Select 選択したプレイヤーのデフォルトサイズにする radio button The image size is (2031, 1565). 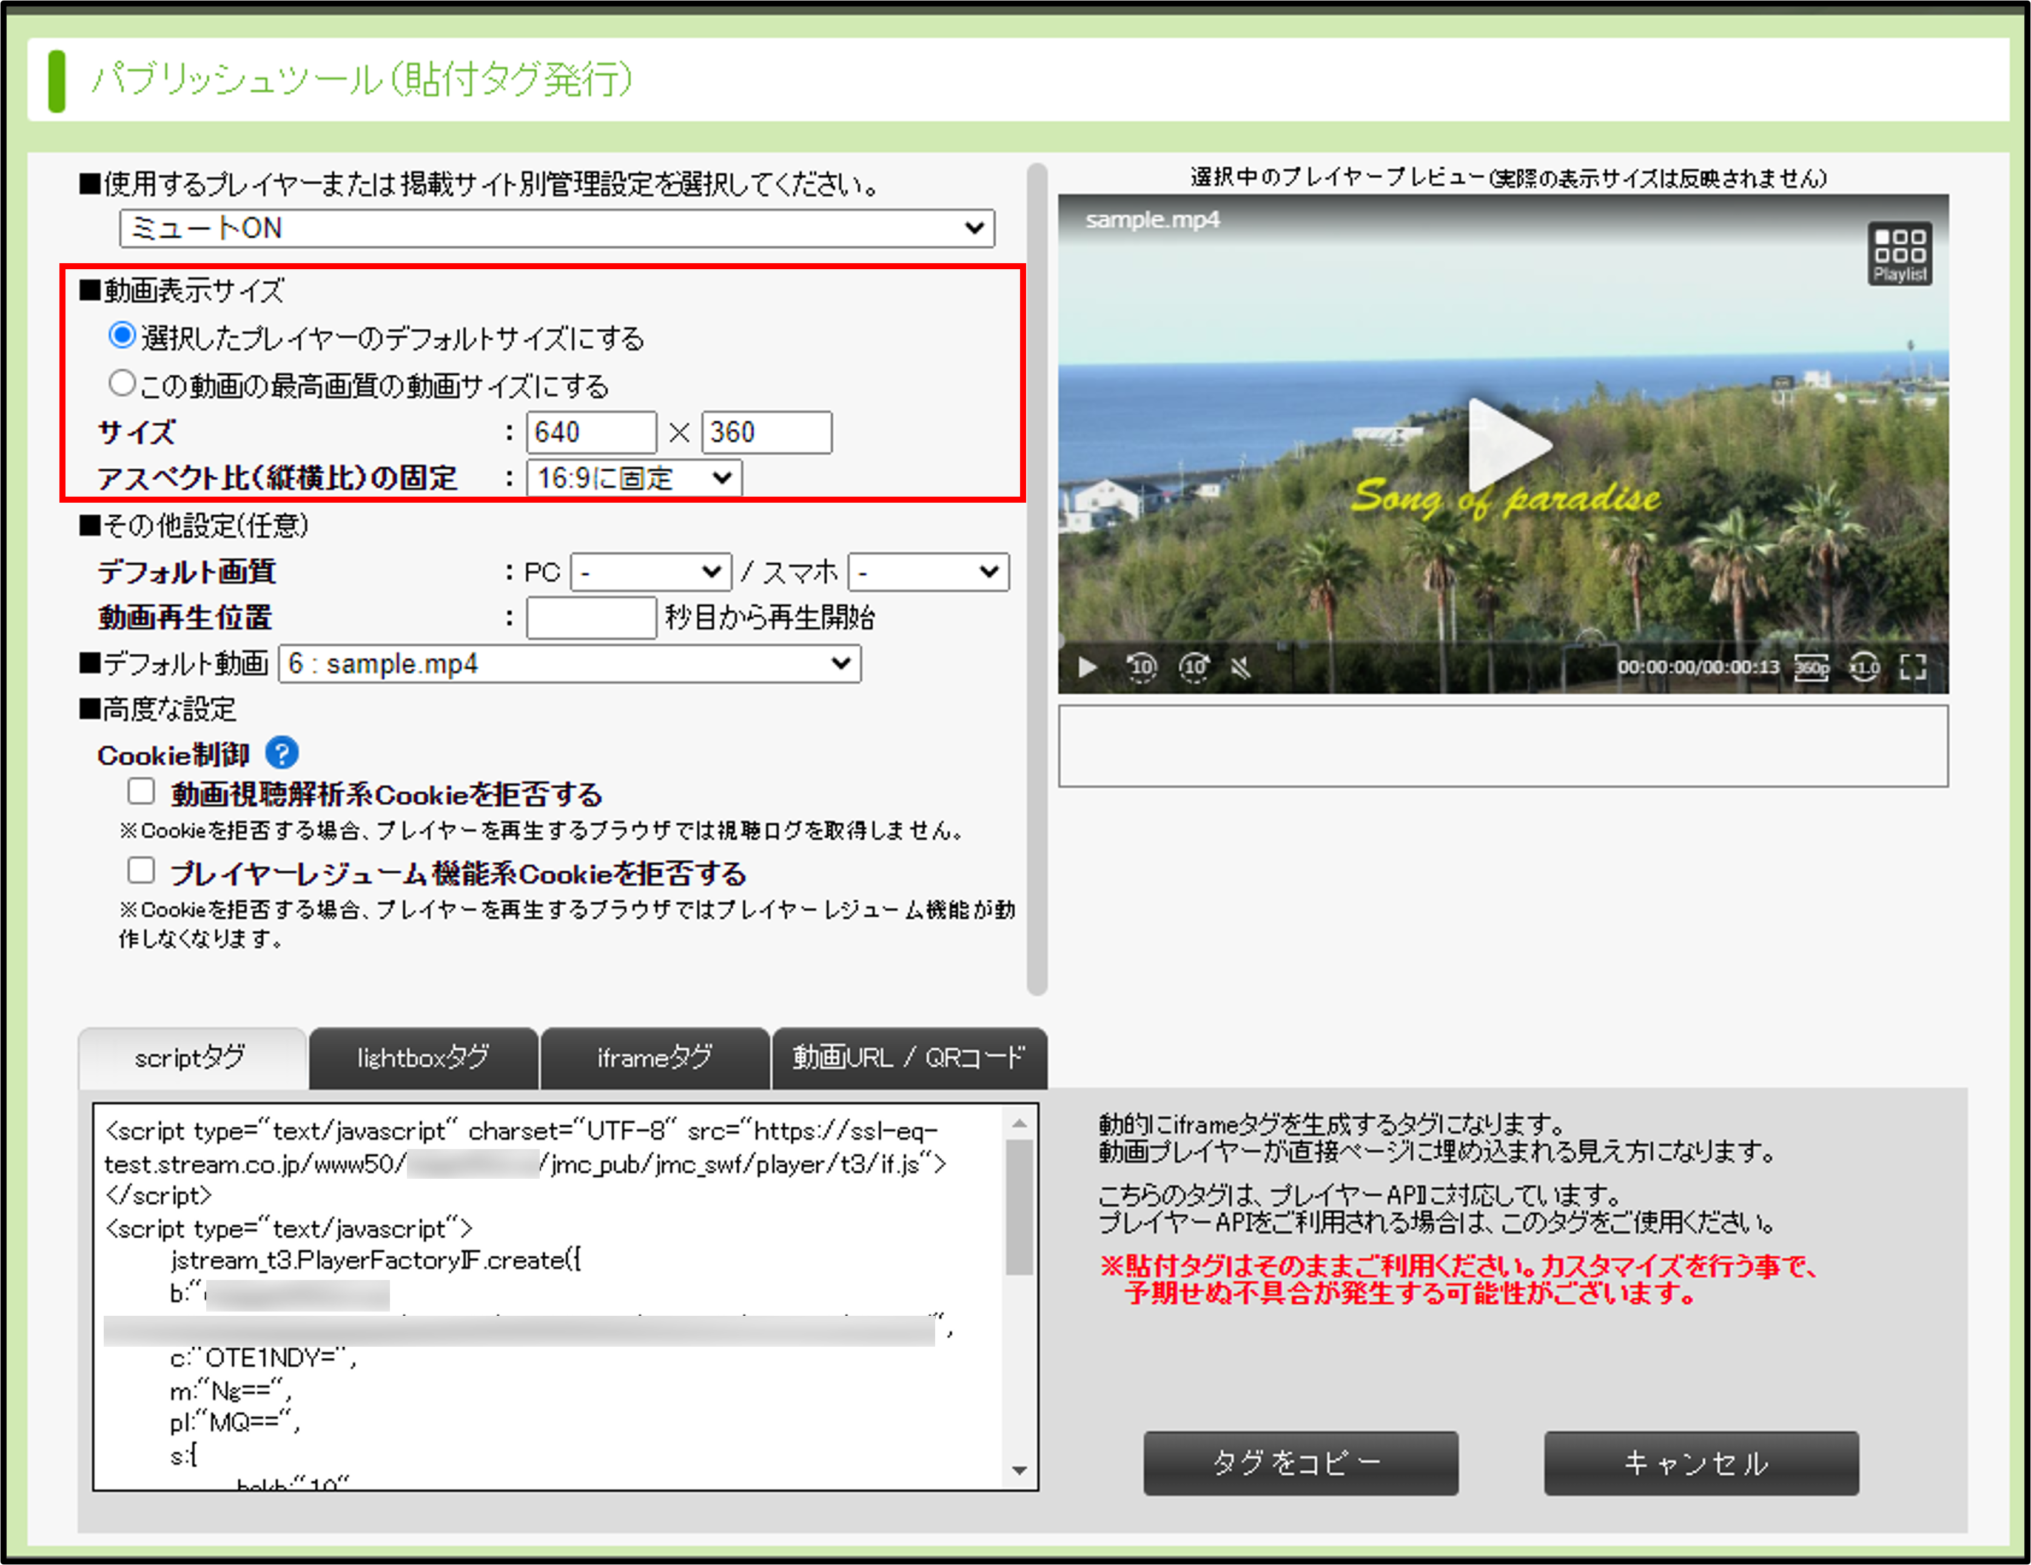click(x=122, y=336)
